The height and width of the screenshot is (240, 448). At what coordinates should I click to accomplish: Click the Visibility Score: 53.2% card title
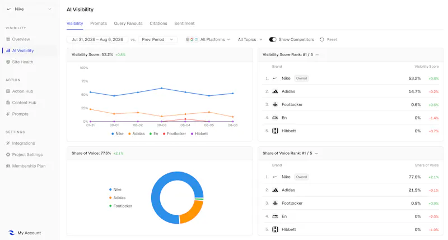(x=92, y=54)
